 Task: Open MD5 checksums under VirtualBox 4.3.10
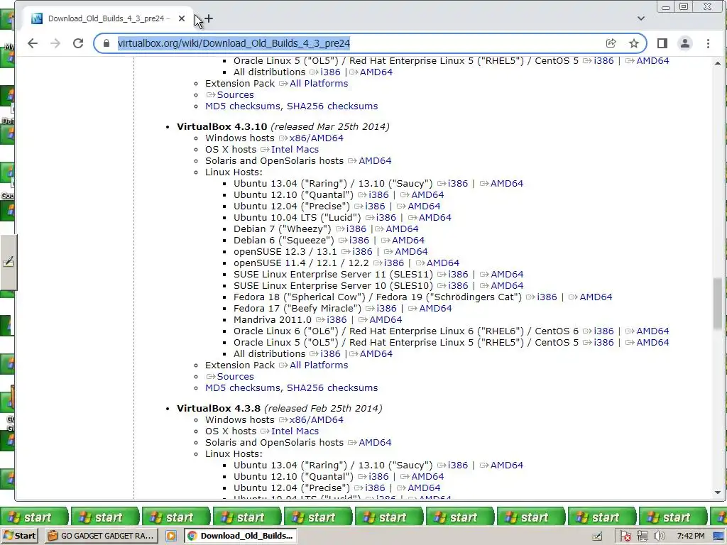(x=243, y=388)
